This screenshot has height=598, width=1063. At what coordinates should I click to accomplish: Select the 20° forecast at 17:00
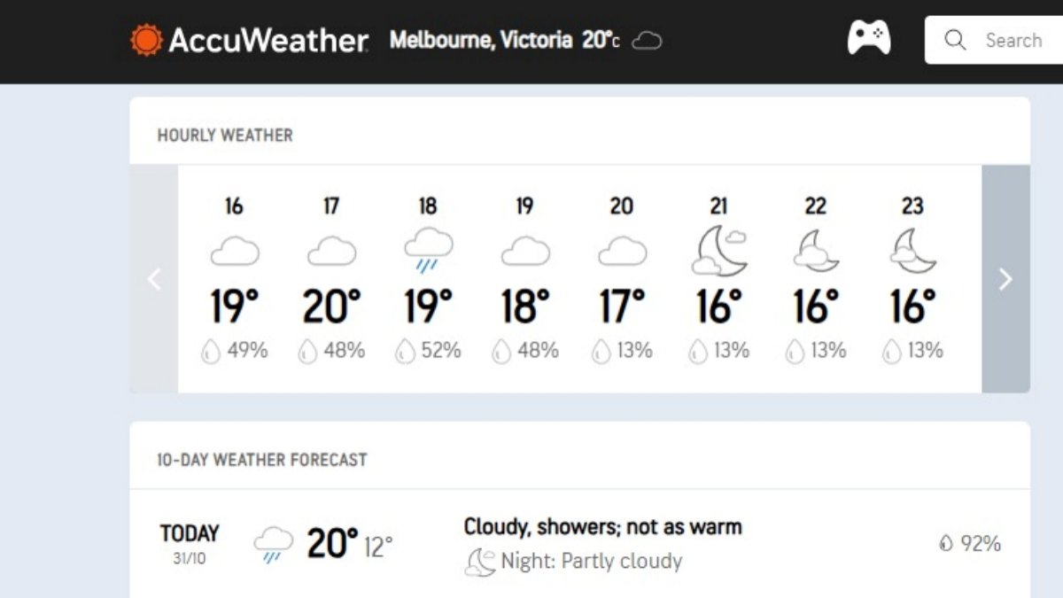click(x=331, y=306)
